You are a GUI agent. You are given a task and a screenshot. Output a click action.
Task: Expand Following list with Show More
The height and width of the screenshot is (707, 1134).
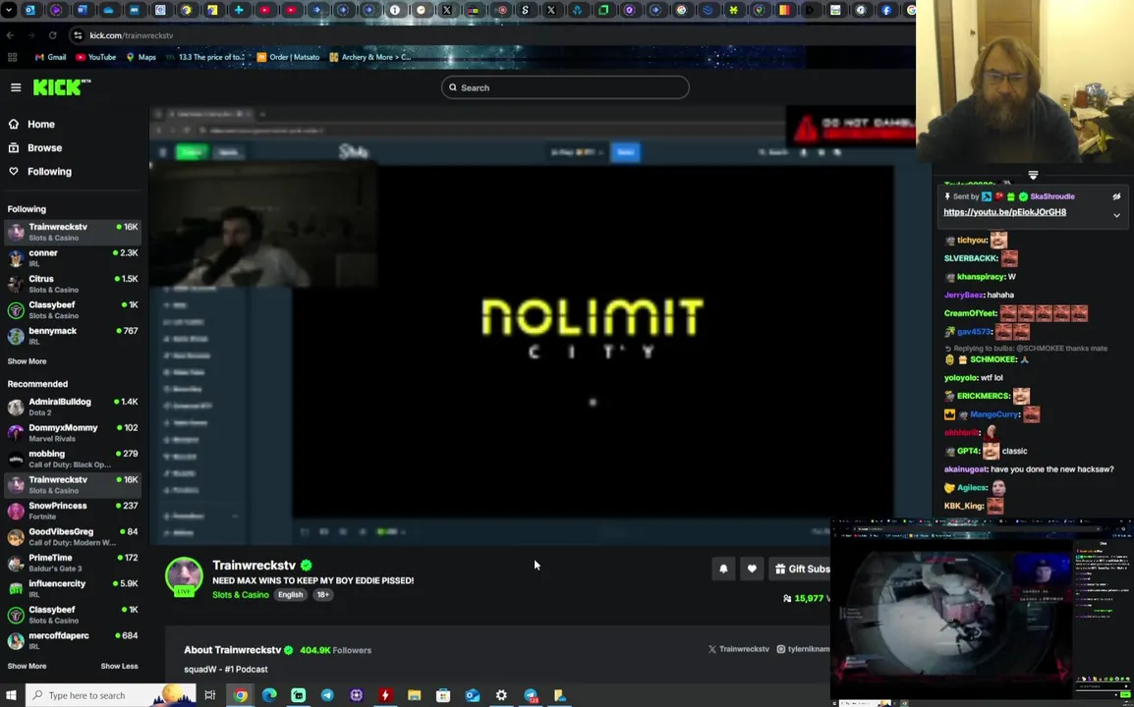27,361
